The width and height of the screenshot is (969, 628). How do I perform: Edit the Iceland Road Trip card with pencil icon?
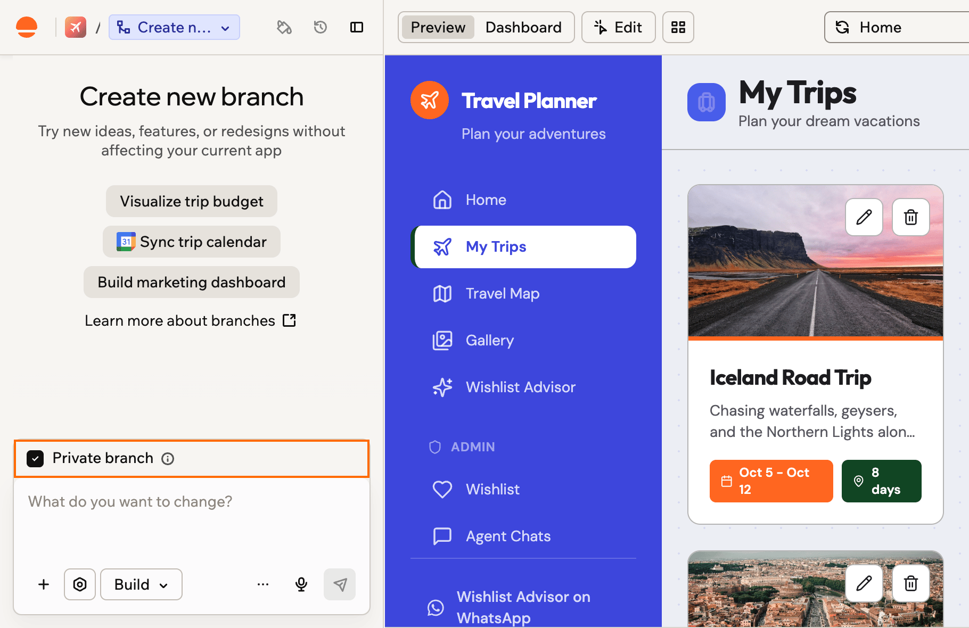864,217
